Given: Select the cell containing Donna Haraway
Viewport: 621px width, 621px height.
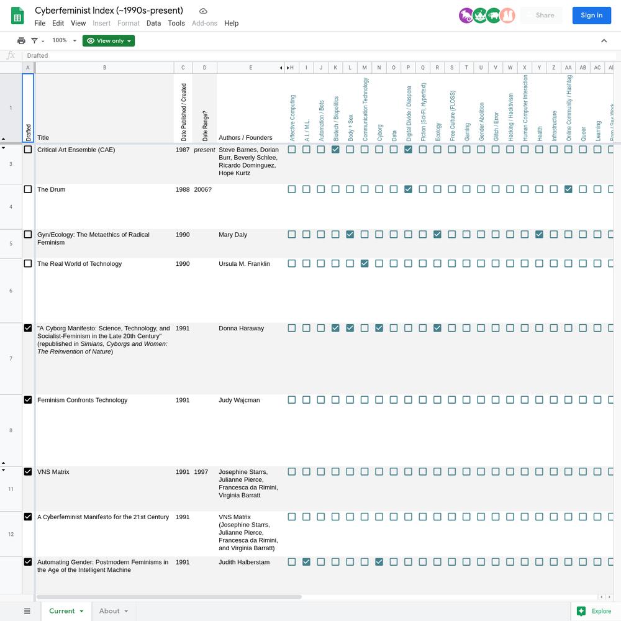Looking at the screenshot, I should pyautogui.click(x=251, y=359).
